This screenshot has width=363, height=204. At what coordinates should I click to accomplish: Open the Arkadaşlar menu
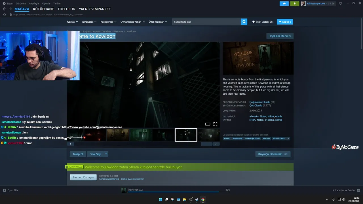(34, 3)
